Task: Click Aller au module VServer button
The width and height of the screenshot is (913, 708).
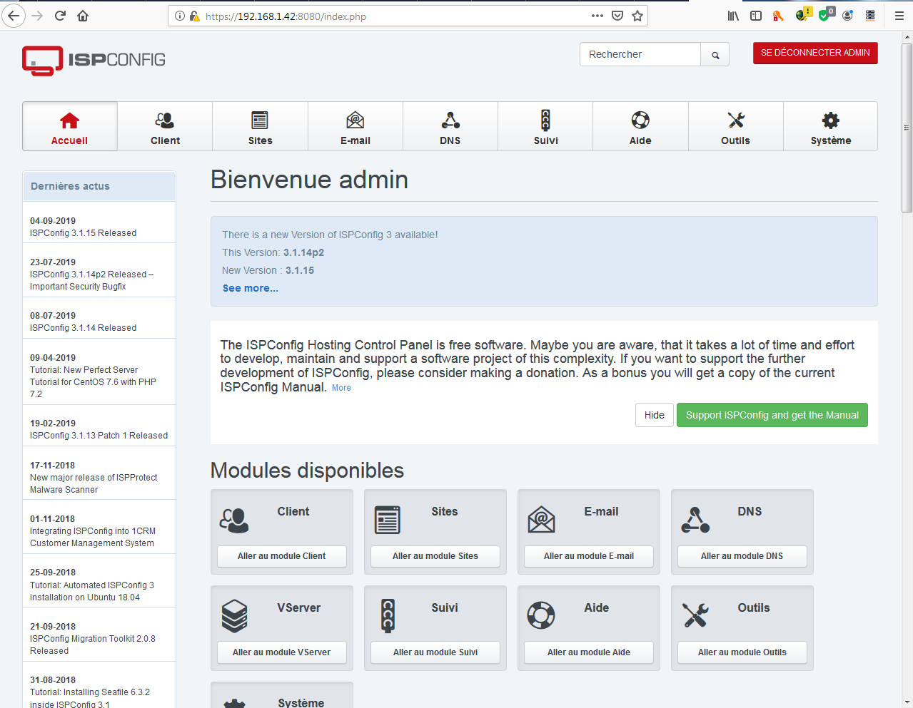Action: (x=282, y=652)
